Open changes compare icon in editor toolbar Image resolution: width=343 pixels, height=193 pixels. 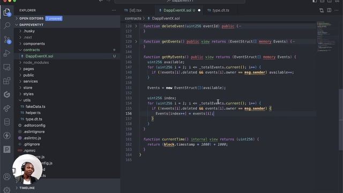pos(322,10)
